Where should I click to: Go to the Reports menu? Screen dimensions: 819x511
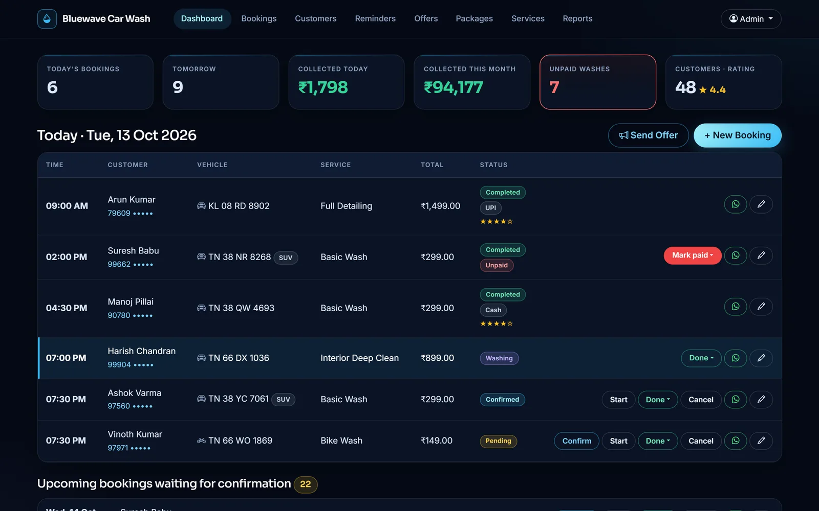(577, 19)
